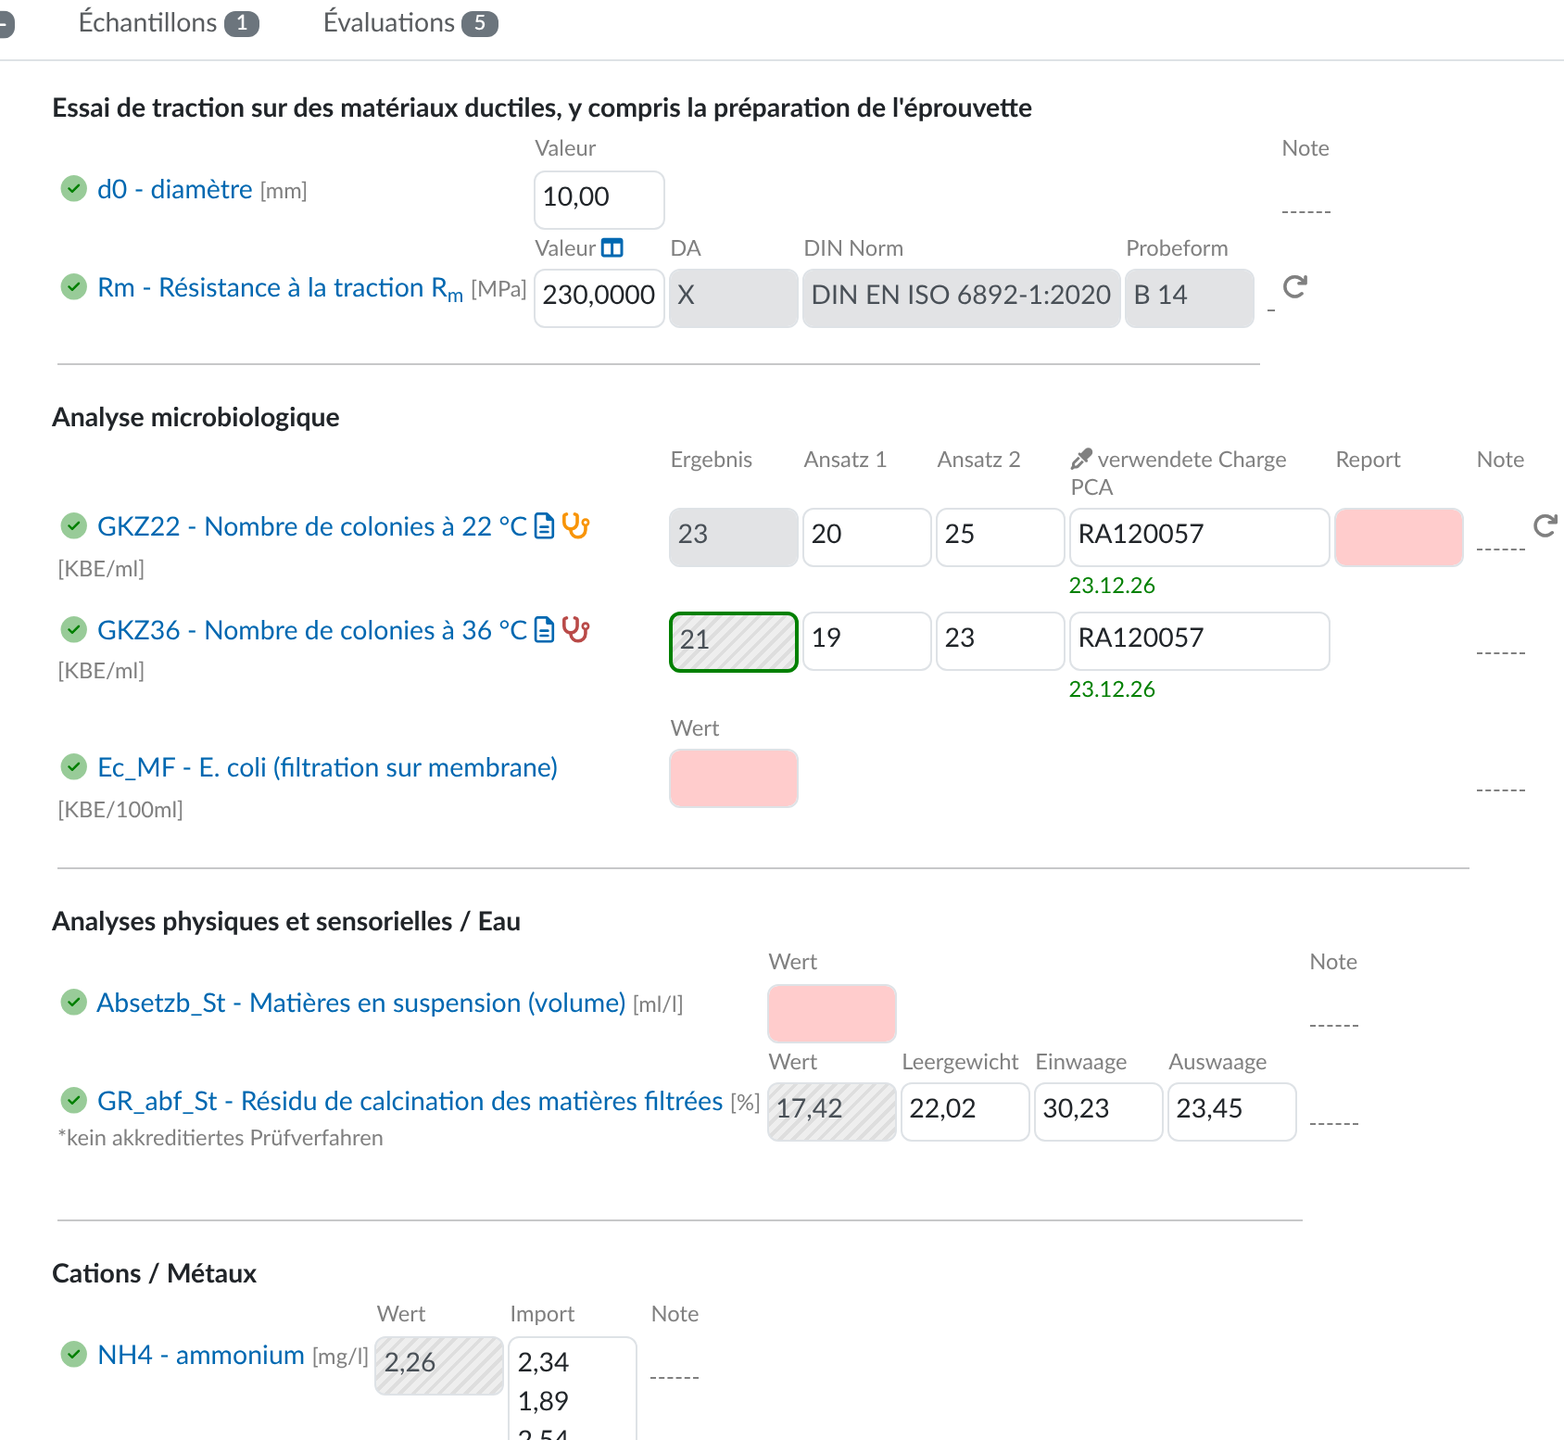Click the Ansatz 1 field in the GKZ22 row

click(x=866, y=537)
